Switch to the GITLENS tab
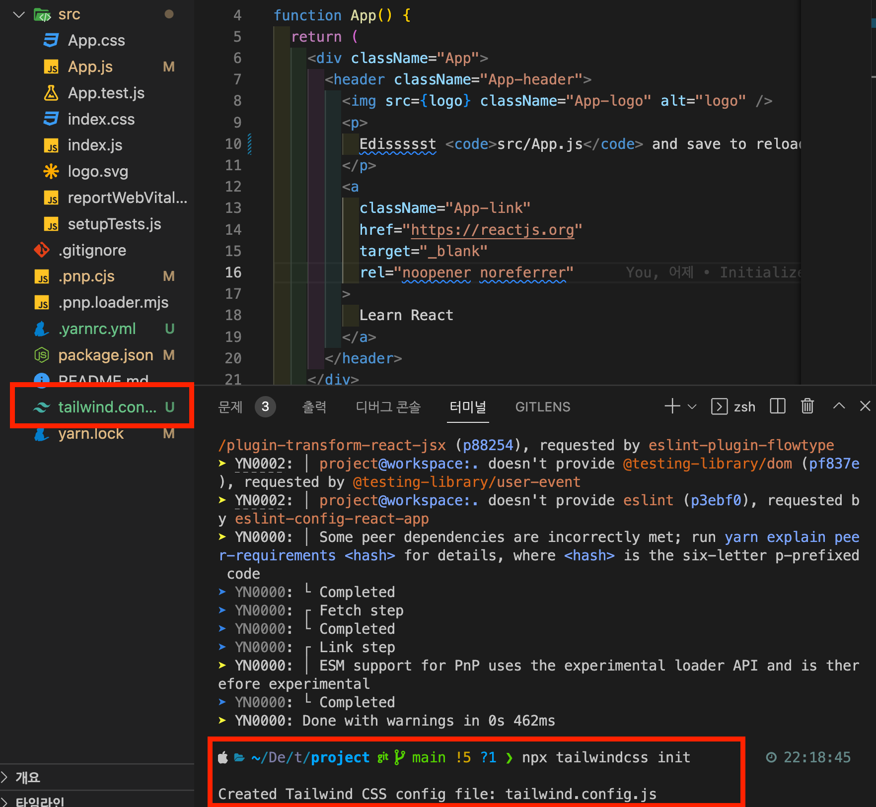 [x=543, y=407]
